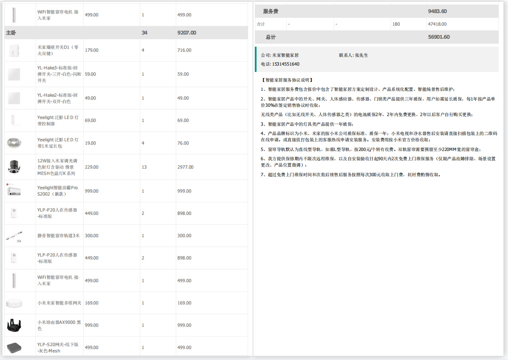Click the amount 2977.00
Image resolution: width=508 pixels, height=360 pixels.
[185, 167]
